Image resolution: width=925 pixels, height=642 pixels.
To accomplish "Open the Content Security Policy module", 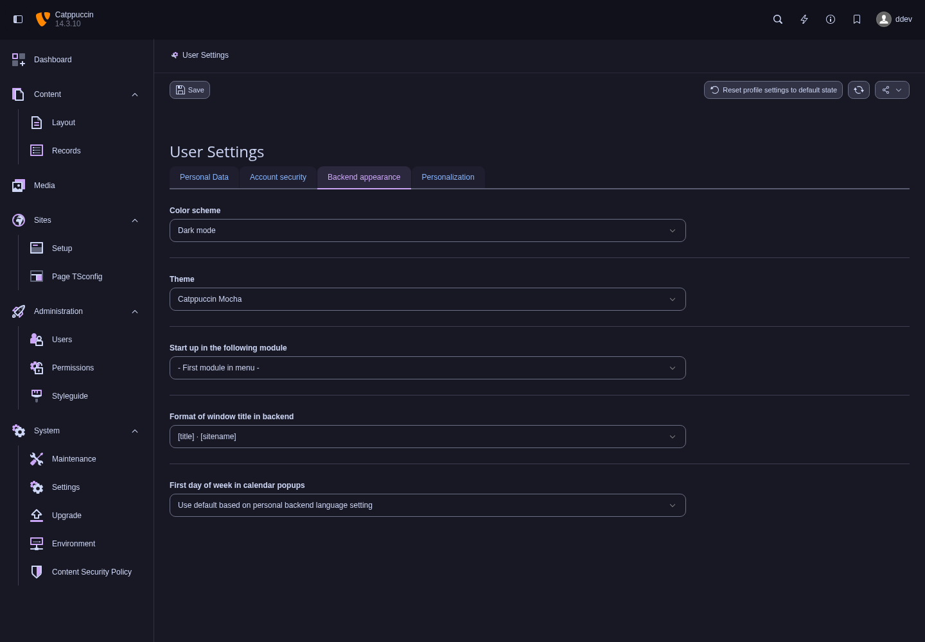I will [x=86, y=572].
